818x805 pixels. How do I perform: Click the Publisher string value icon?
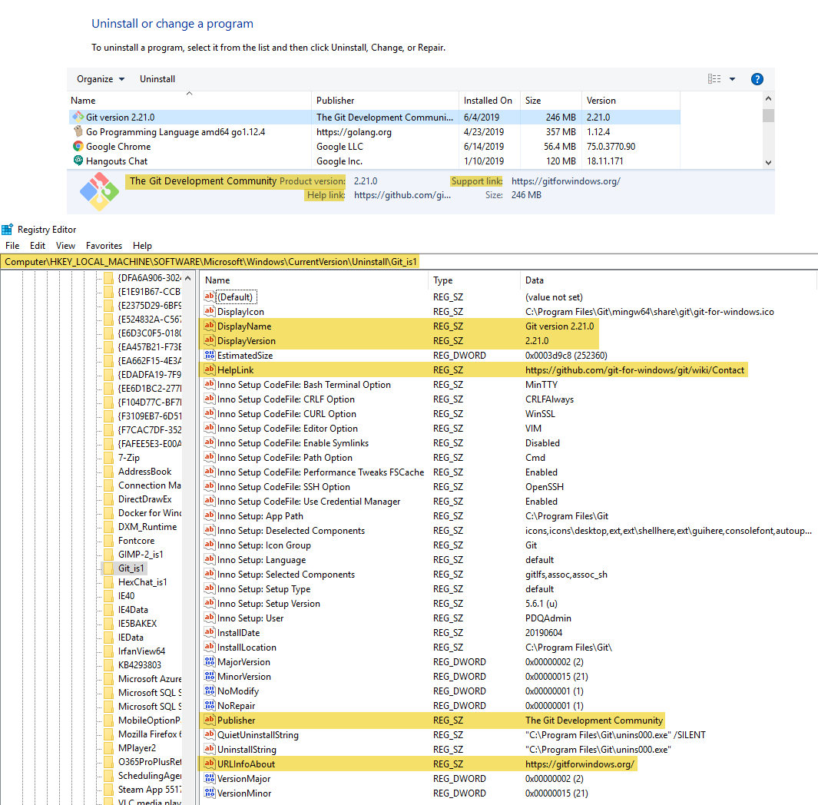point(209,720)
